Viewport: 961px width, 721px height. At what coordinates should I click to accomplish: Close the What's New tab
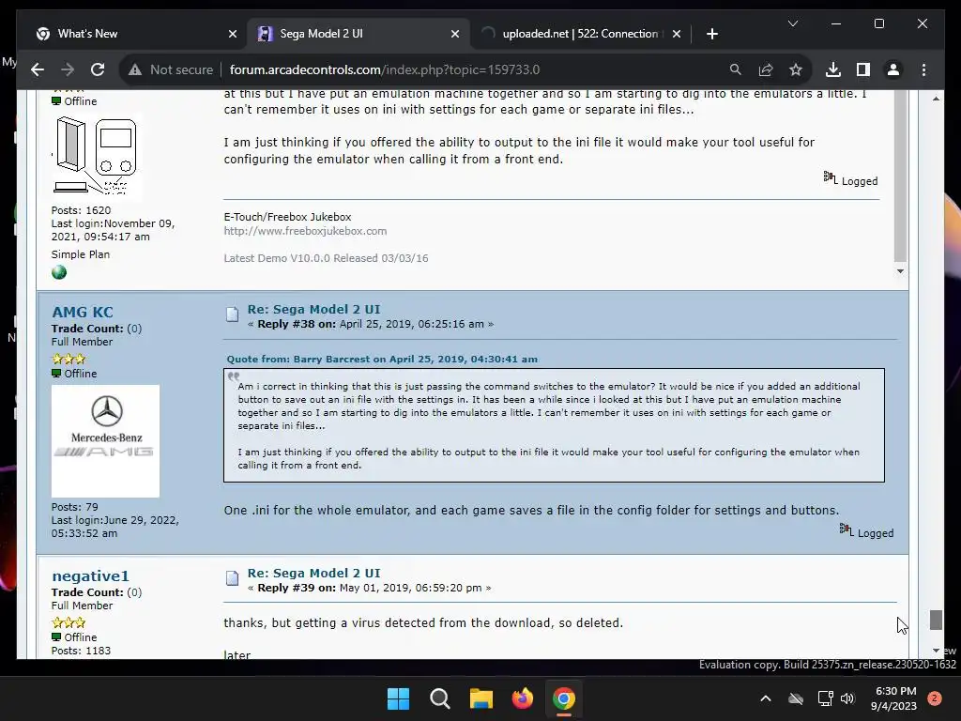[x=233, y=34]
